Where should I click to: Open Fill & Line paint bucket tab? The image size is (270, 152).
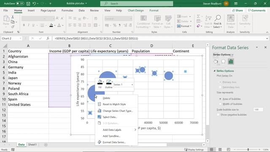click(216, 62)
